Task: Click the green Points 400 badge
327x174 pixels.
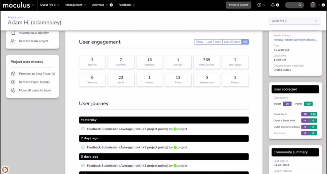Action: coord(308,104)
